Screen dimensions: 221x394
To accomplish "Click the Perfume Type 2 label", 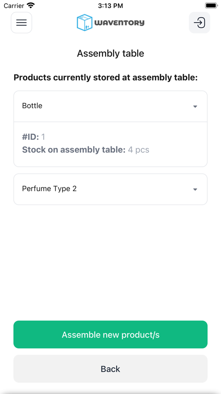I will click(49, 189).
